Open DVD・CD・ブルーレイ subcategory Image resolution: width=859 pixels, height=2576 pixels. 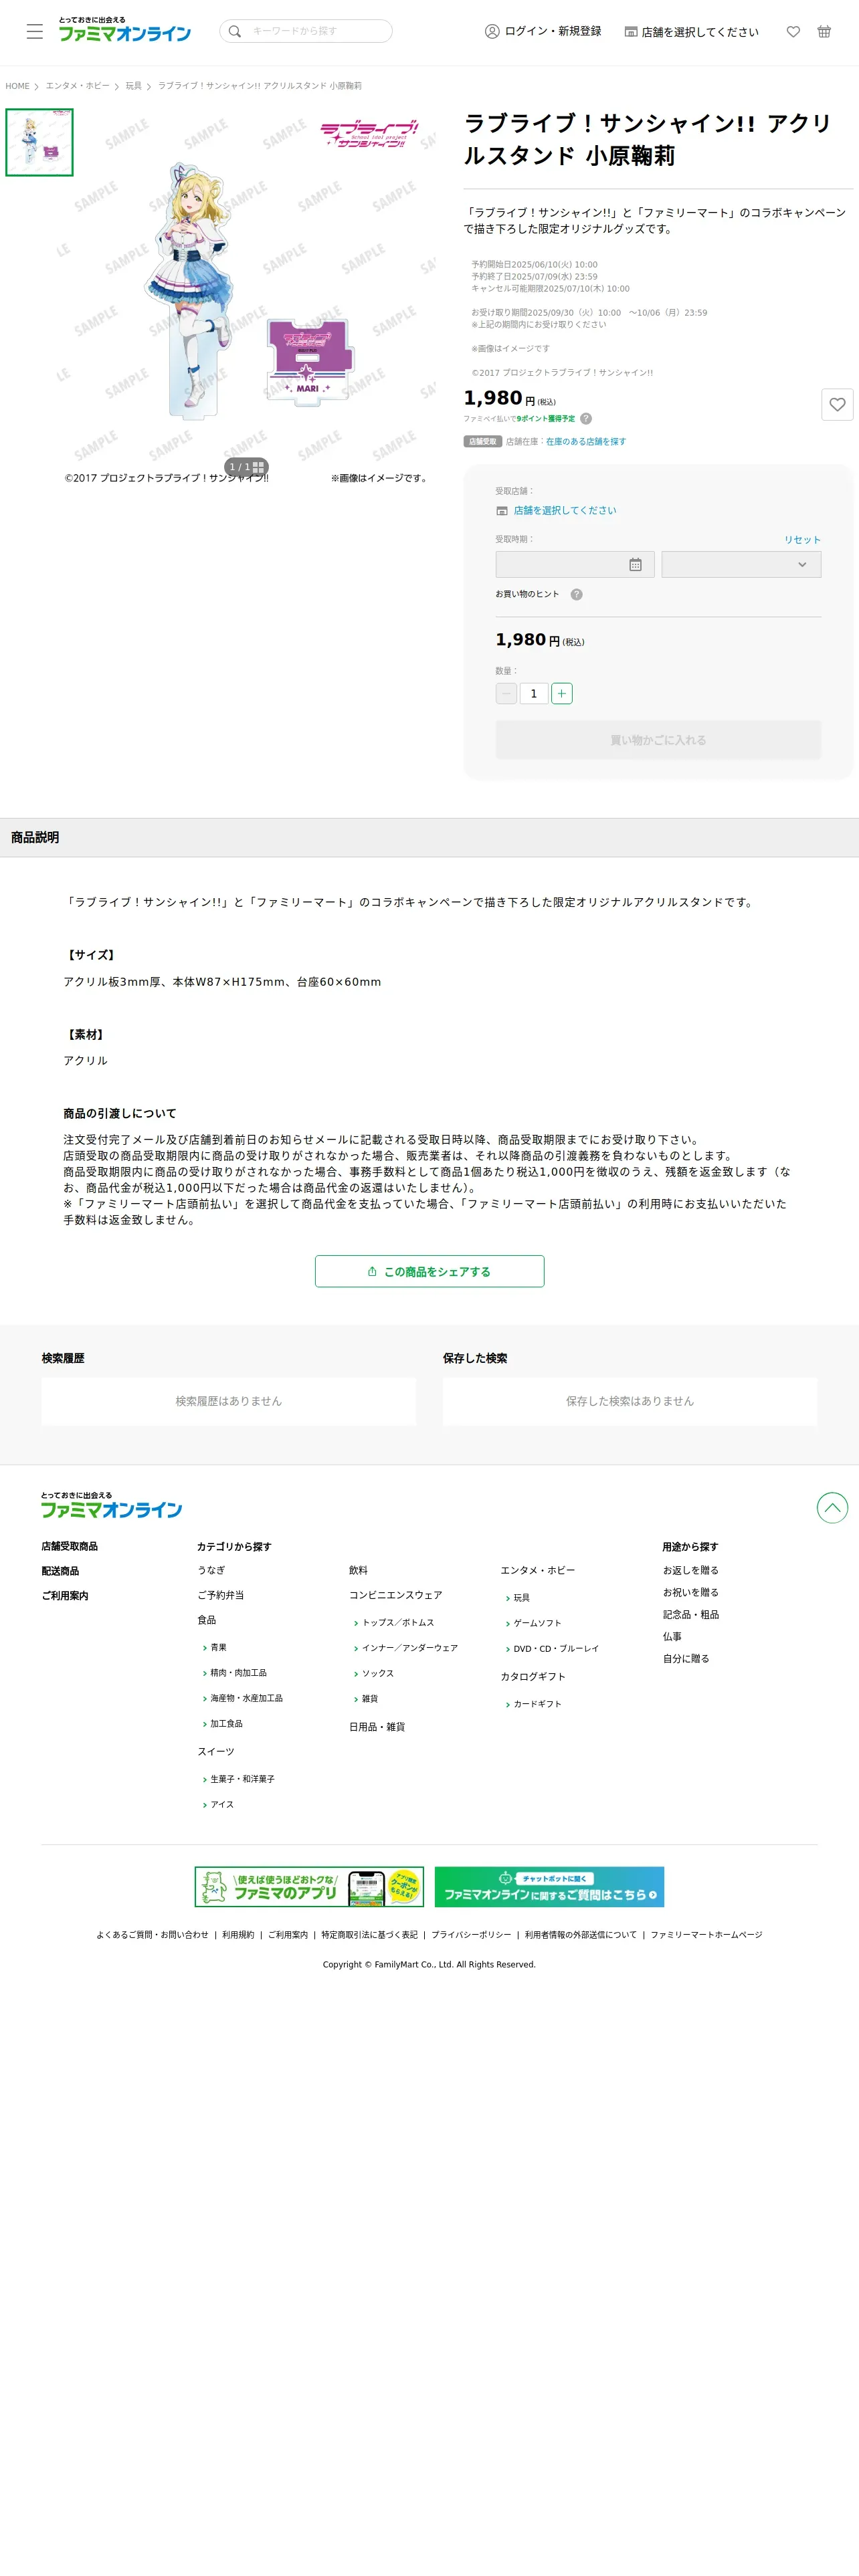[556, 1648]
